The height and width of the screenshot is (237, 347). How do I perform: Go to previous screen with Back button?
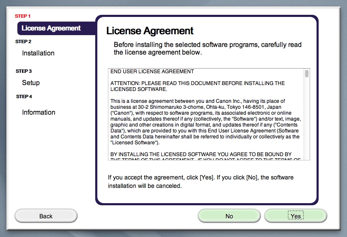46,216
